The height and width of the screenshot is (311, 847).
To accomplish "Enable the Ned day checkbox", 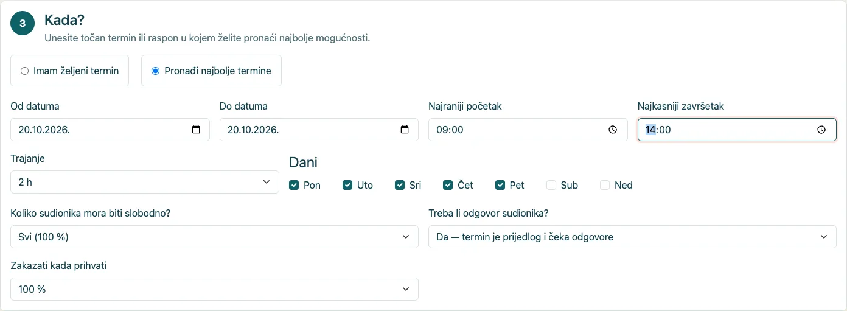I will [605, 185].
